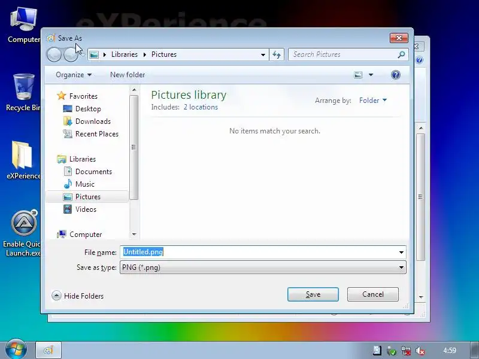This screenshot has height=359, width=479.
Task: Click the Save button
Action: (x=313, y=294)
